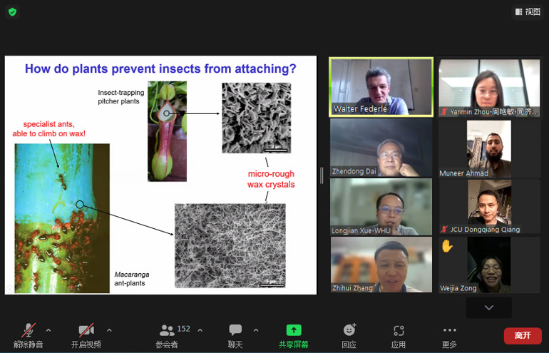Open the 更多 more options menu
The width and height of the screenshot is (549, 353).
click(x=450, y=335)
